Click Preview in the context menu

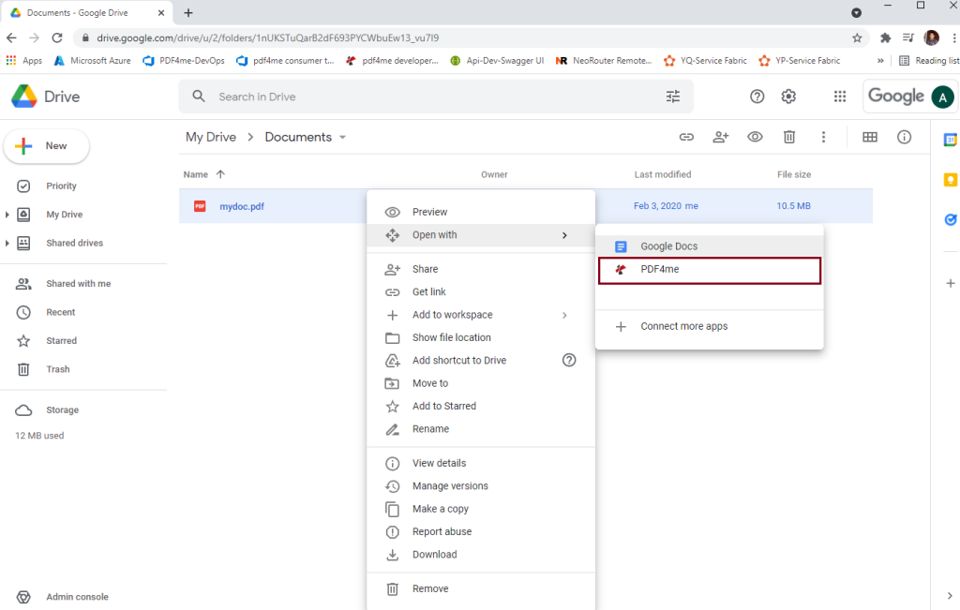click(x=481, y=212)
